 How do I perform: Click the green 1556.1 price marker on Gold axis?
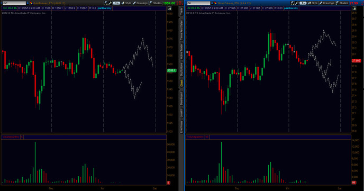click(x=171, y=70)
